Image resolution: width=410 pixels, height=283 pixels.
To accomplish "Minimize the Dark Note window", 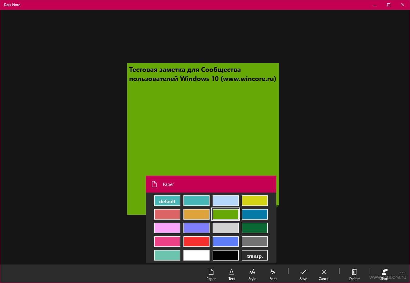I will click(x=375, y=5).
